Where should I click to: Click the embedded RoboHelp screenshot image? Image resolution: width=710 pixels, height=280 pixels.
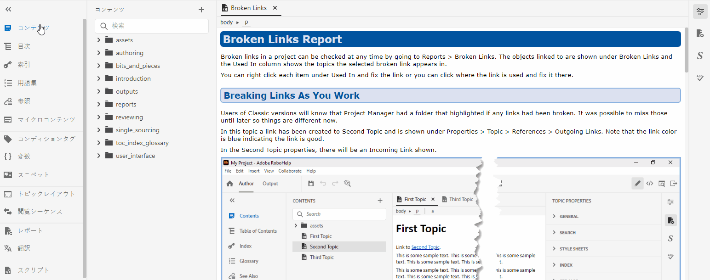450,218
